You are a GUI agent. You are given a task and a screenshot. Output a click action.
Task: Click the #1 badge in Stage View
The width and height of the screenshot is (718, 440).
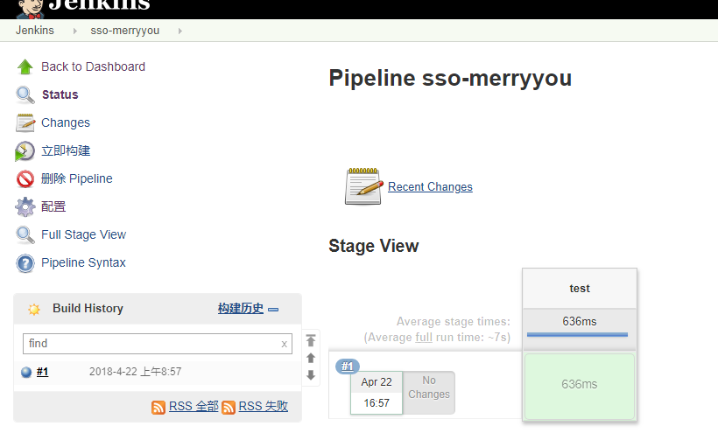coord(348,367)
